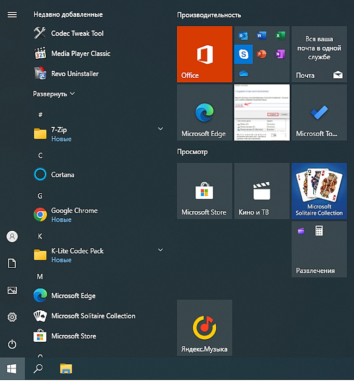
Task: Open the Microsoft Solitaire Collection tile
Action: (x=319, y=191)
